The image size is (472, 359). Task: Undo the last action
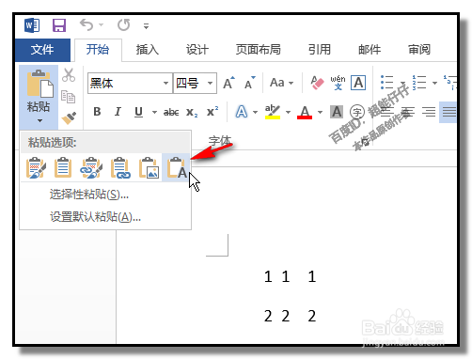click(x=87, y=24)
